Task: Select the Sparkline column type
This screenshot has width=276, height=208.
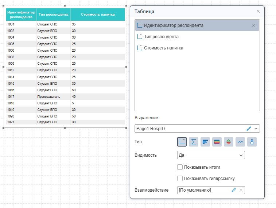Action: [x=240, y=142]
